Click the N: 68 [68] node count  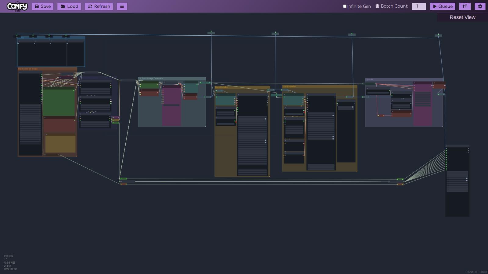pyautogui.click(x=9, y=263)
